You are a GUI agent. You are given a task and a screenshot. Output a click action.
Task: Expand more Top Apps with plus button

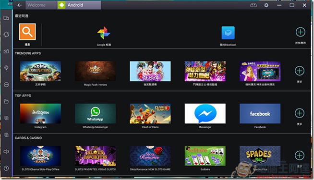point(300,113)
